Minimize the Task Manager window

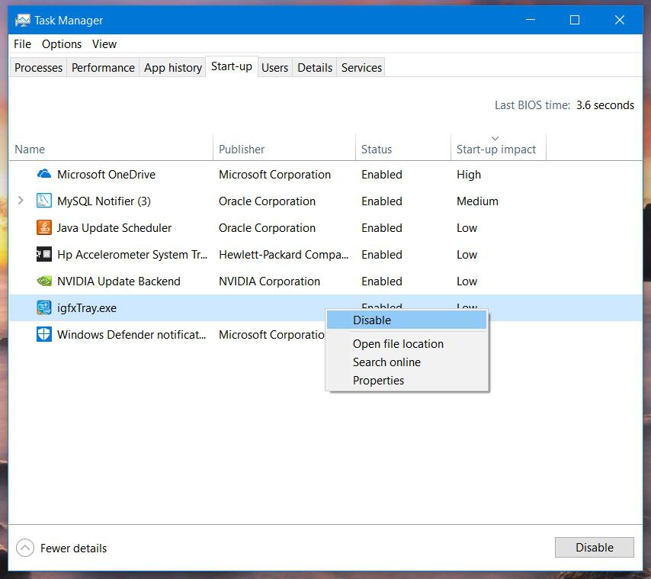[x=531, y=20]
